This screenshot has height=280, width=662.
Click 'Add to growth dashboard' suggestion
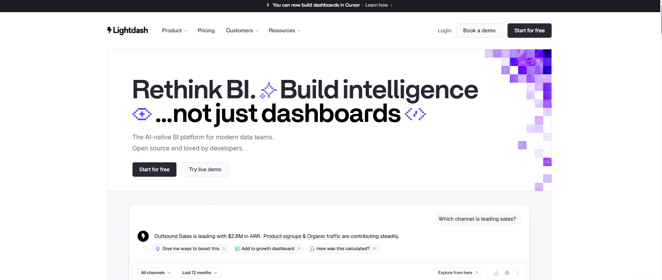(x=268, y=249)
